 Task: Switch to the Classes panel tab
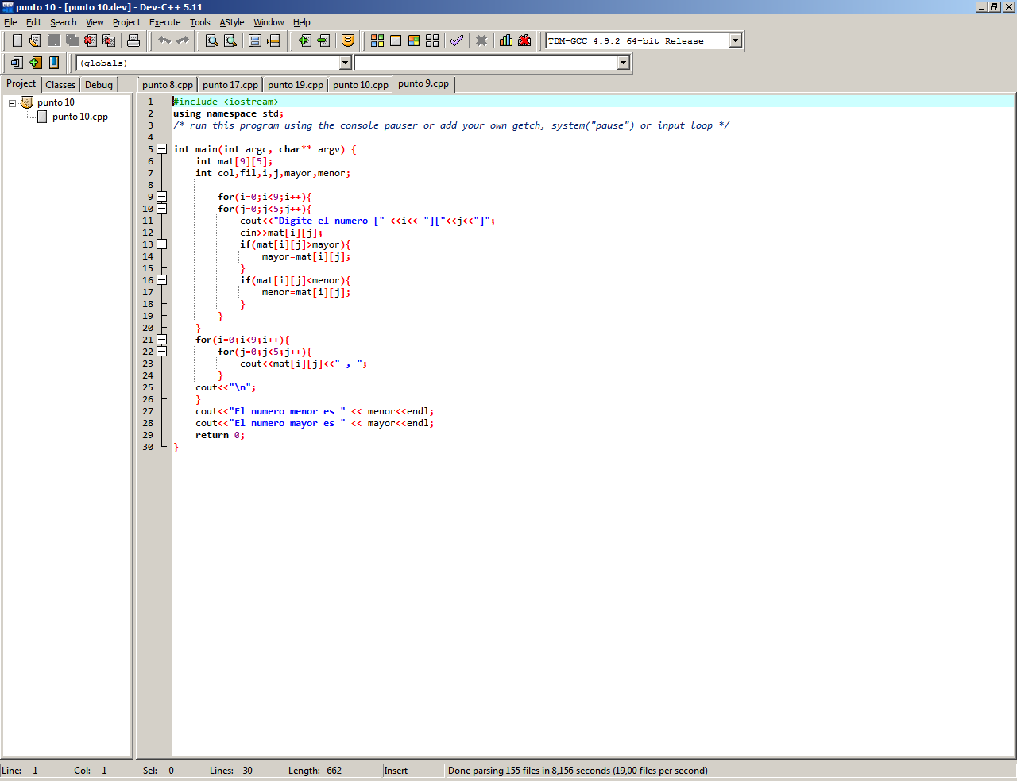[60, 85]
